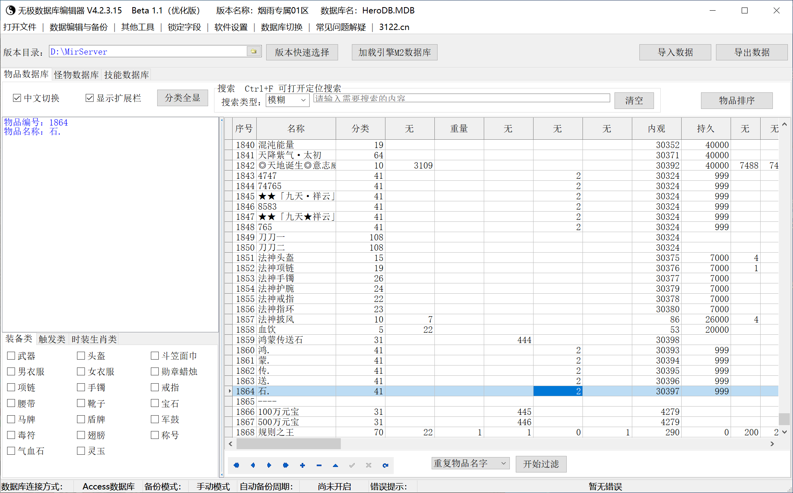
Task: Click horizontal scrollbar right arrow
Action: click(772, 444)
